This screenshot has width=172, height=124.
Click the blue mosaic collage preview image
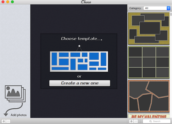pos(79,61)
